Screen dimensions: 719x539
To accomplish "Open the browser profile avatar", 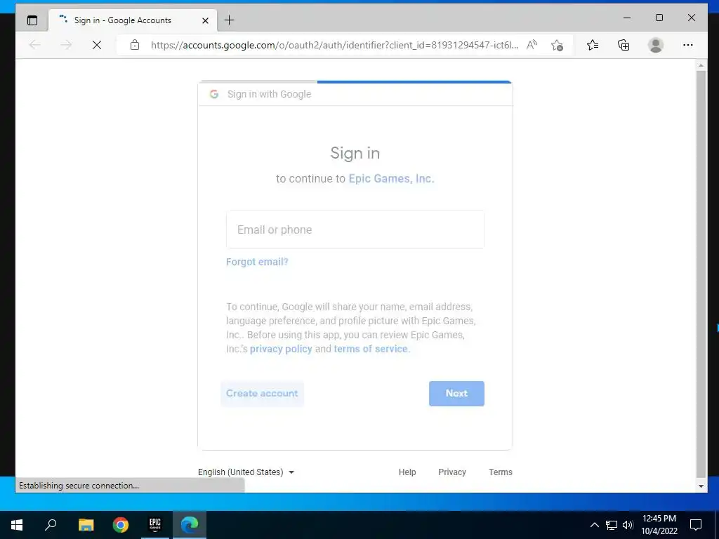I will [656, 45].
